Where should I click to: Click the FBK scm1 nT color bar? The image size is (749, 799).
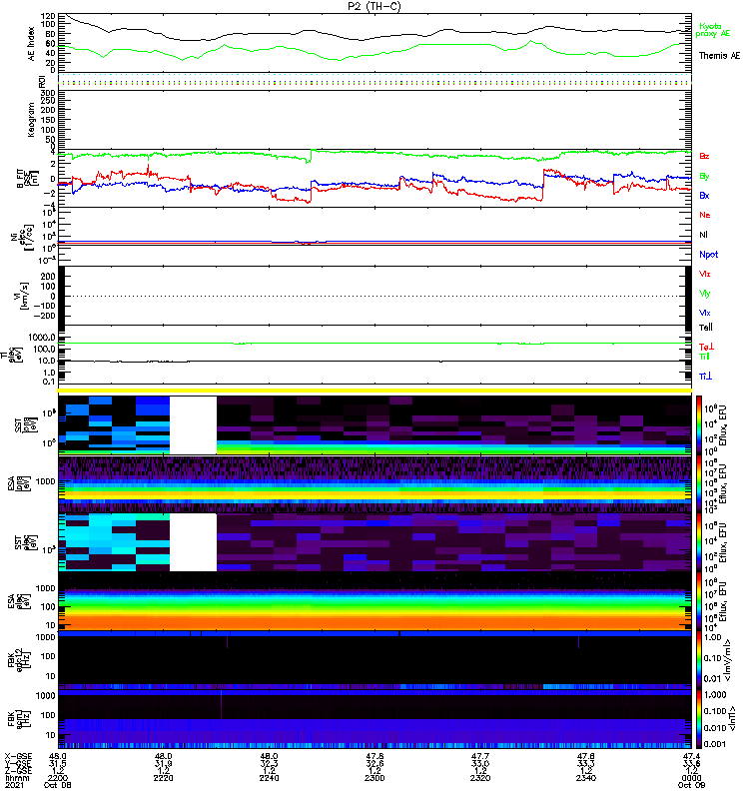coord(699,719)
